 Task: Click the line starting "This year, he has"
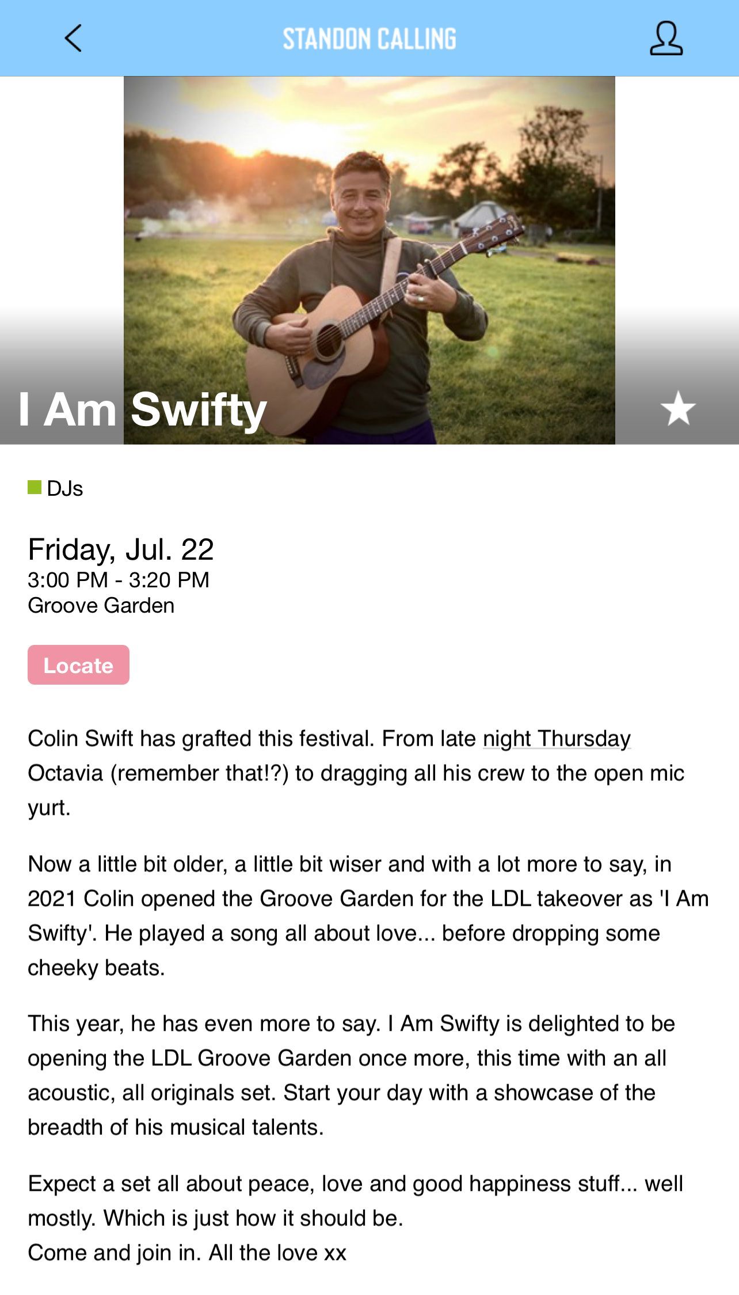[x=351, y=1024]
